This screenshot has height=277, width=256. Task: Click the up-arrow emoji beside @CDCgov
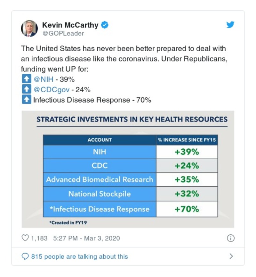click(x=26, y=89)
